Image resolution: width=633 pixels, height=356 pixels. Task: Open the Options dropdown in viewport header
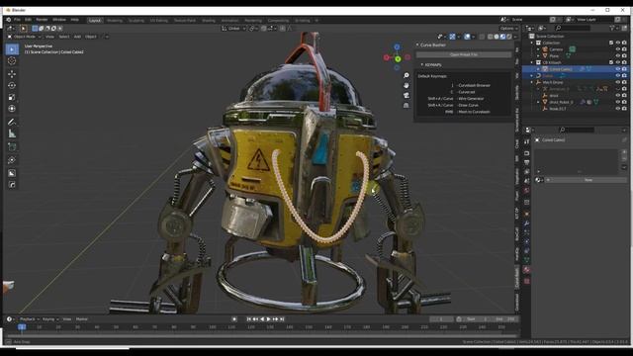click(x=508, y=29)
